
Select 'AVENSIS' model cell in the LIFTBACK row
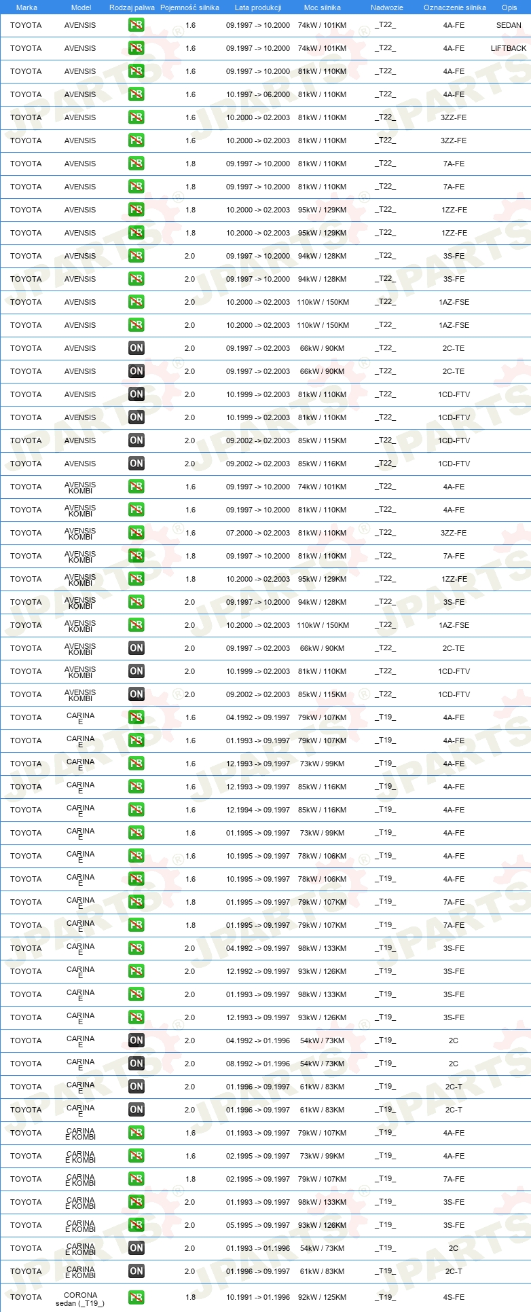point(80,48)
